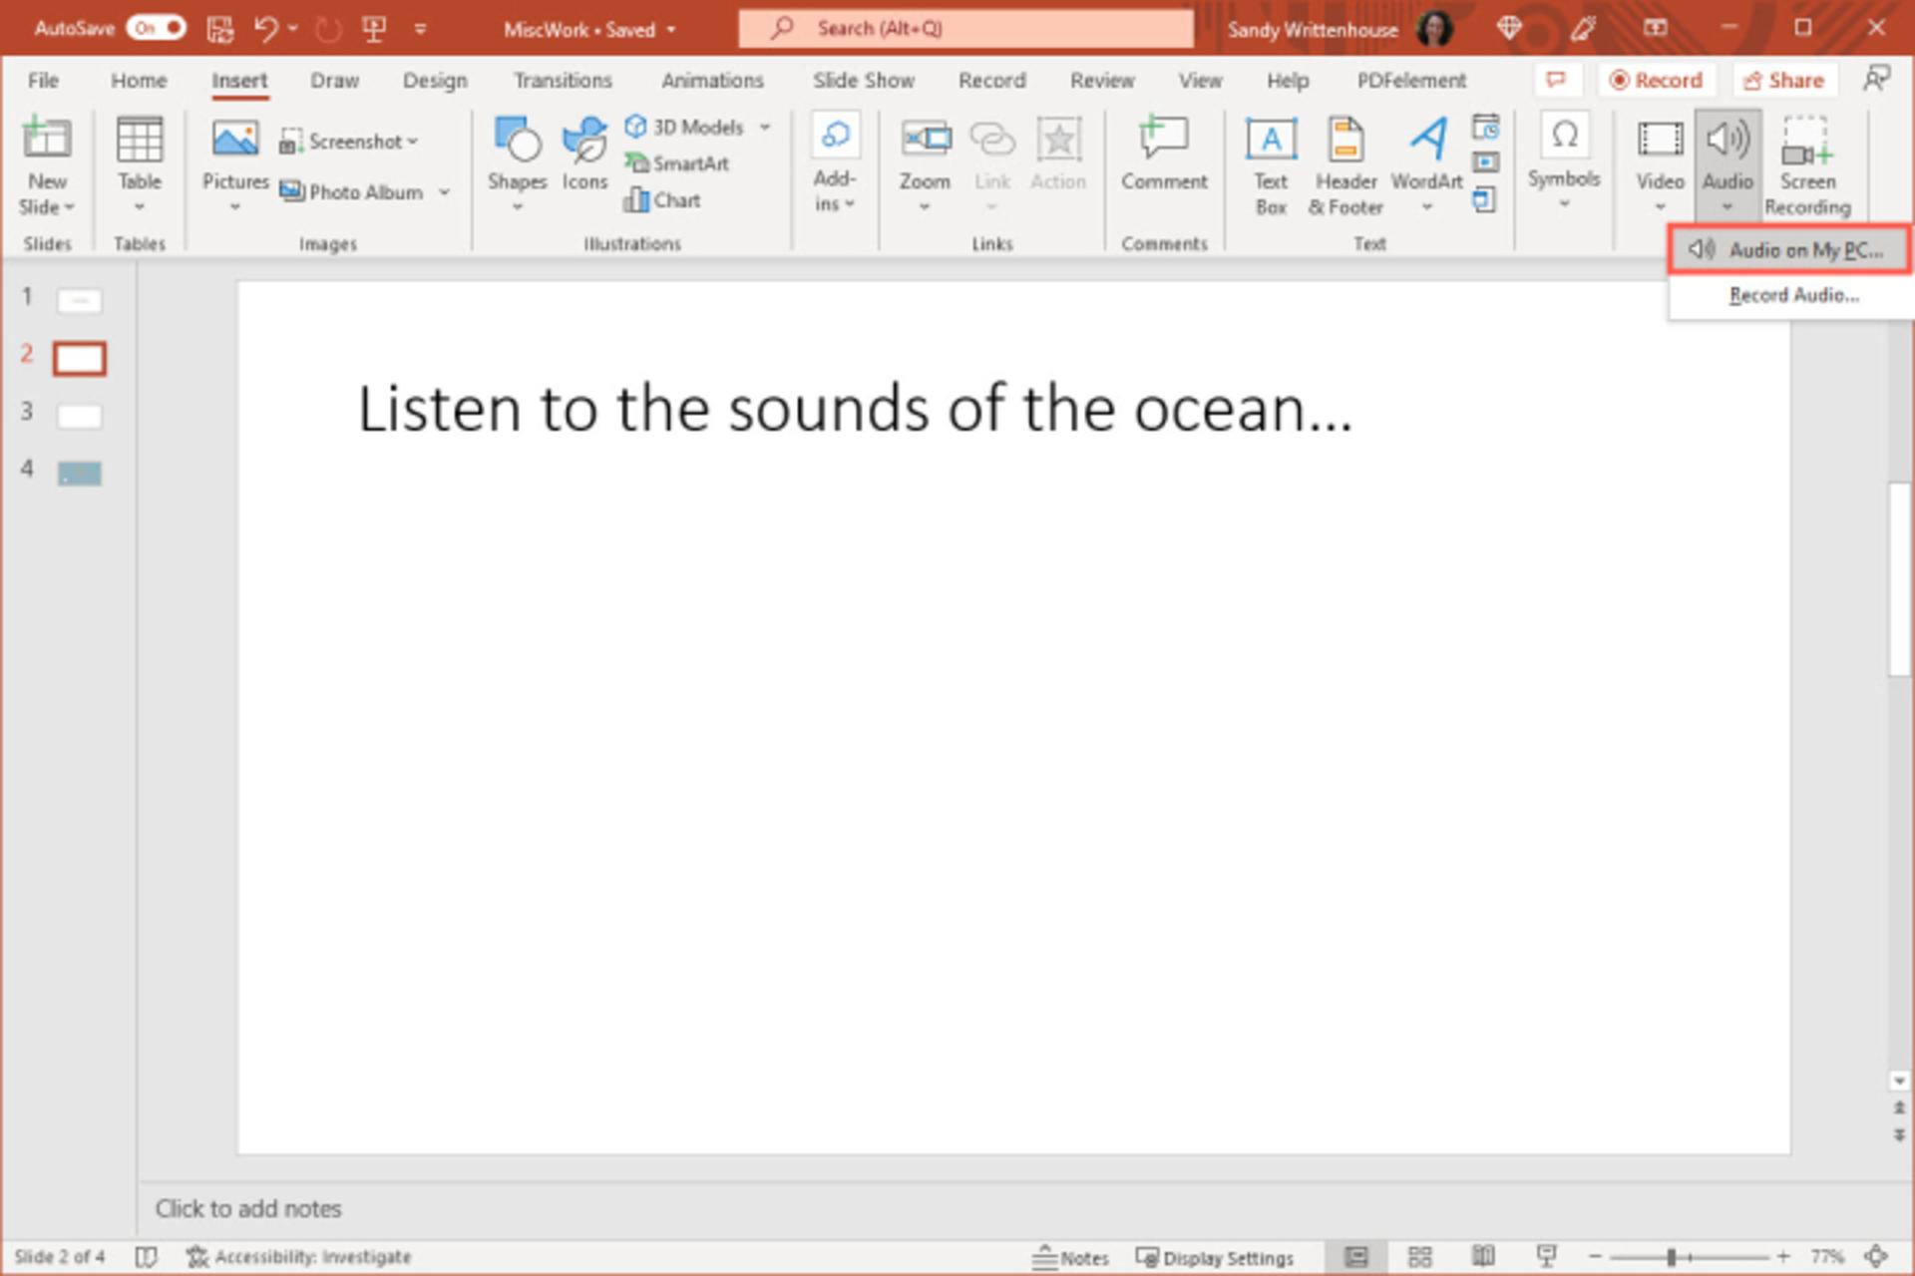Toggle the ribbon display options icon
The image size is (1915, 1276).
[x=1656, y=28]
